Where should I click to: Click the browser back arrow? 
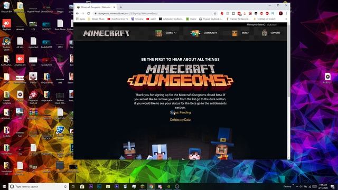(78, 13)
